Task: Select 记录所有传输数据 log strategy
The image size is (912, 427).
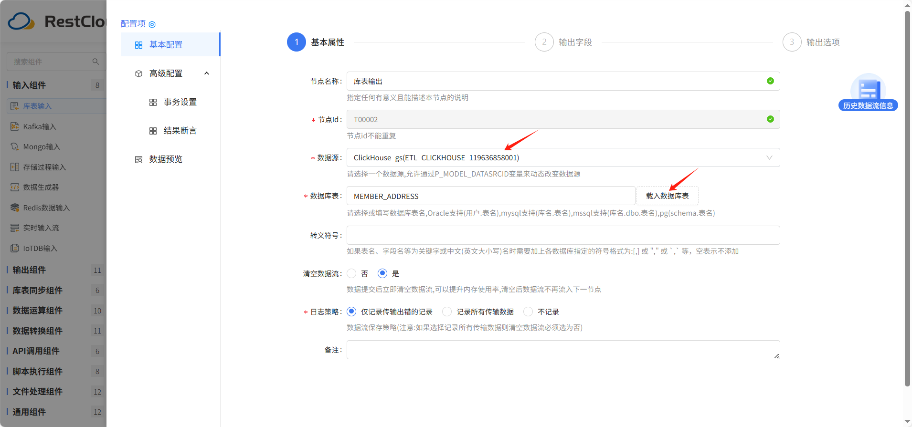Action: click(447, 312)
